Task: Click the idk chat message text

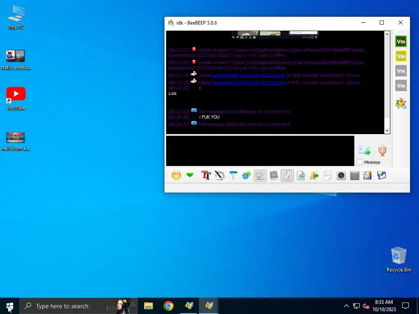Action: pos(173,94)
